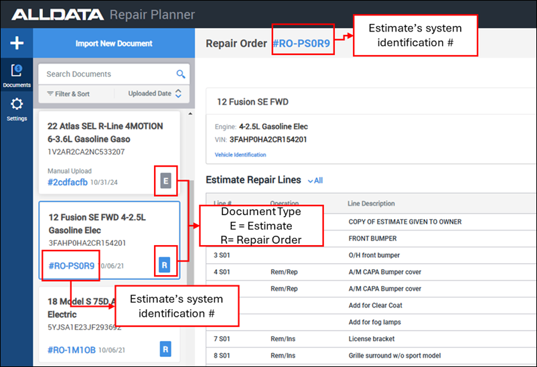
Task: Click the 'License bracket' line
Action: [x=372, y=339]
